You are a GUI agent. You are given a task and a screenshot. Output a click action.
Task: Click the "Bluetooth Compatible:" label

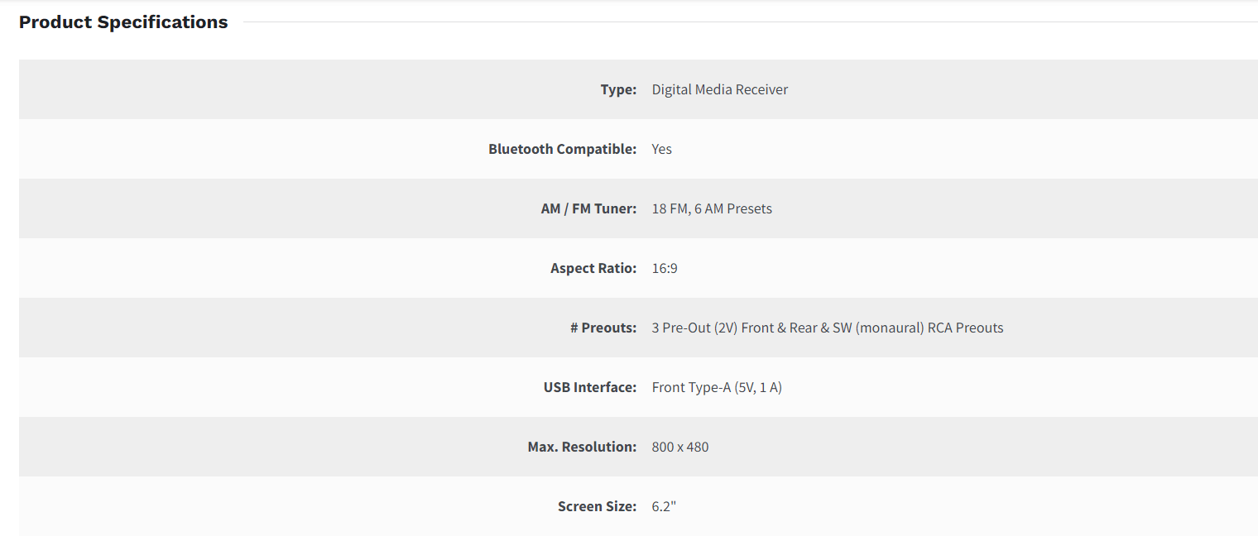pos(562,149)
